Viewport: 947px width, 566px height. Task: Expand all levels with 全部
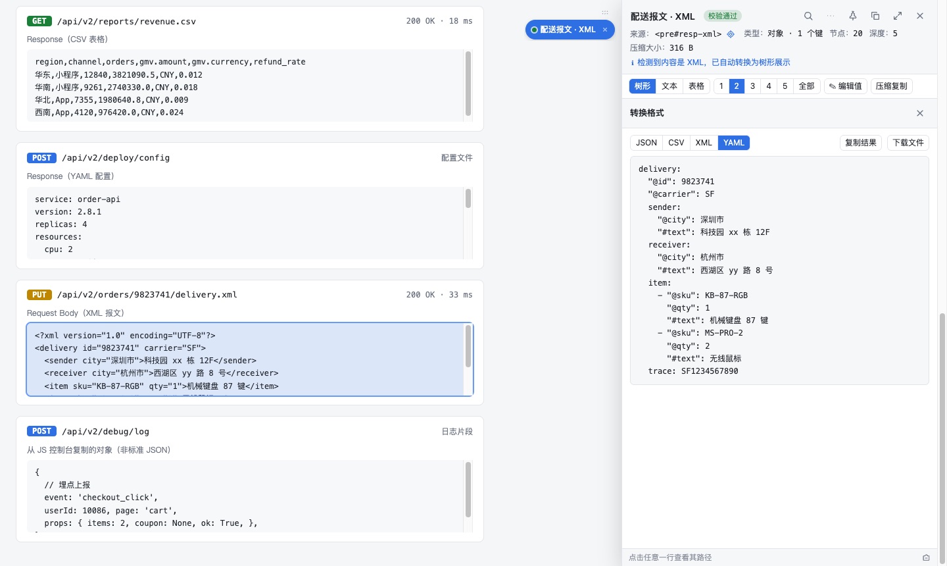tap(806, 86)
